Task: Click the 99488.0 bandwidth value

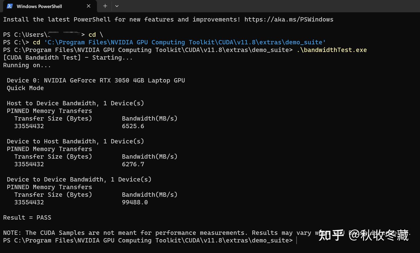Action: coord(135,202)
